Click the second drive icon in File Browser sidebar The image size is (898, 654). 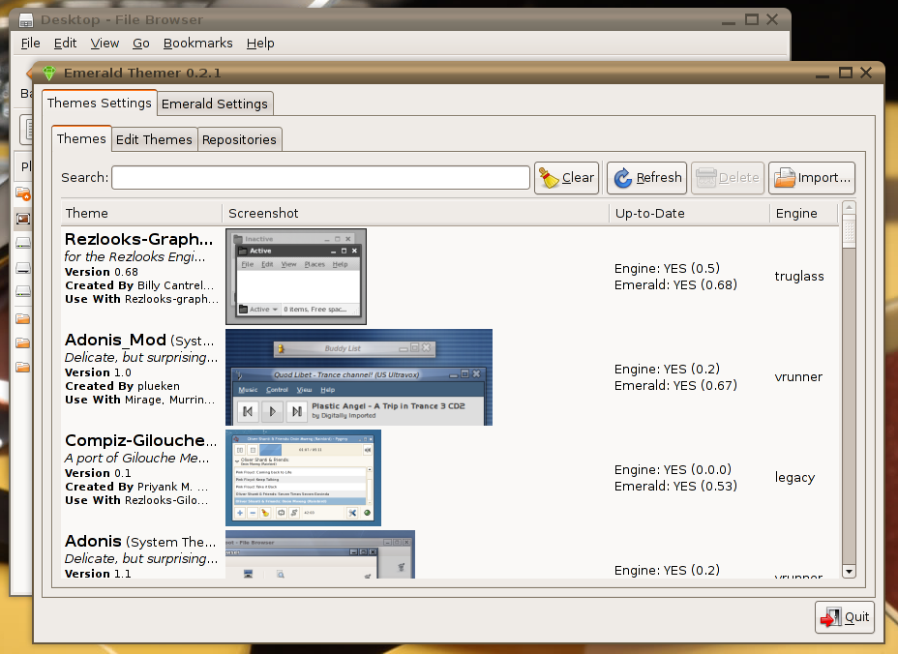pos(23,268)
